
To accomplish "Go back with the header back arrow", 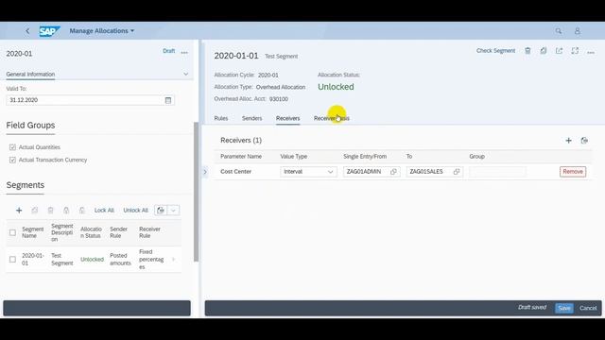I will pos(27,31).
